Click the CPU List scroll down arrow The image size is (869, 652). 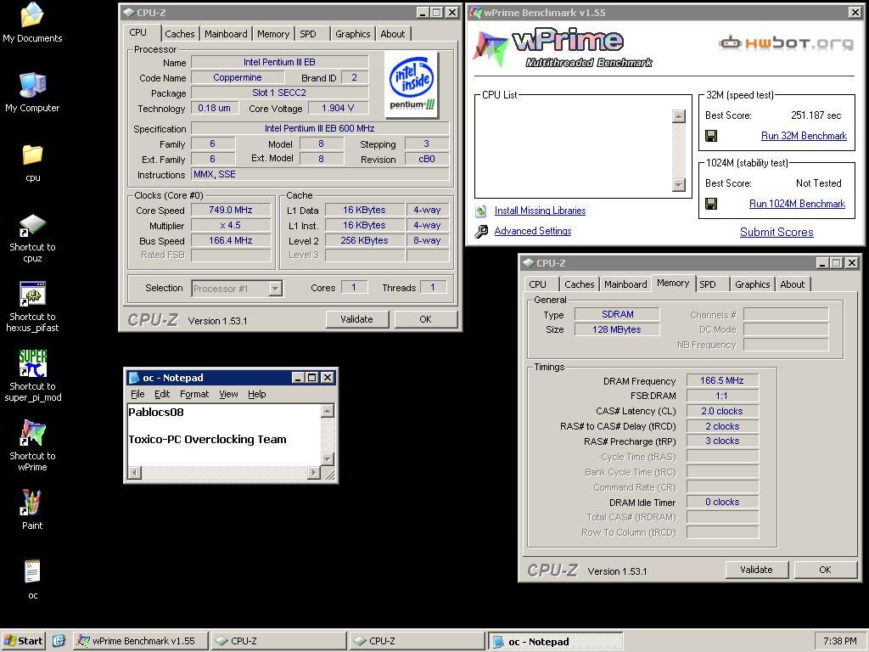pyautogui.click(x=678, y=185)
